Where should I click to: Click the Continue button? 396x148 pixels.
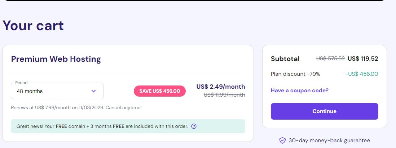324,111
